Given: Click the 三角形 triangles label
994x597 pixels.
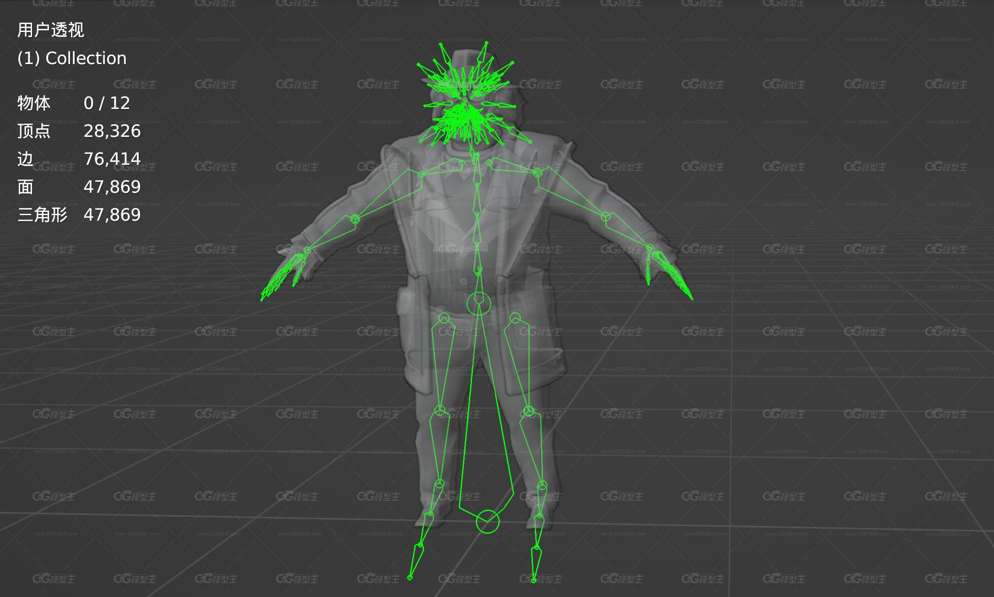Looking at the screenshot, I should click(43, 215).
